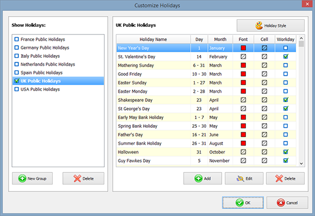315x216 pixels.
Task: Select the Mothering Sunday row
Action: 206,65
